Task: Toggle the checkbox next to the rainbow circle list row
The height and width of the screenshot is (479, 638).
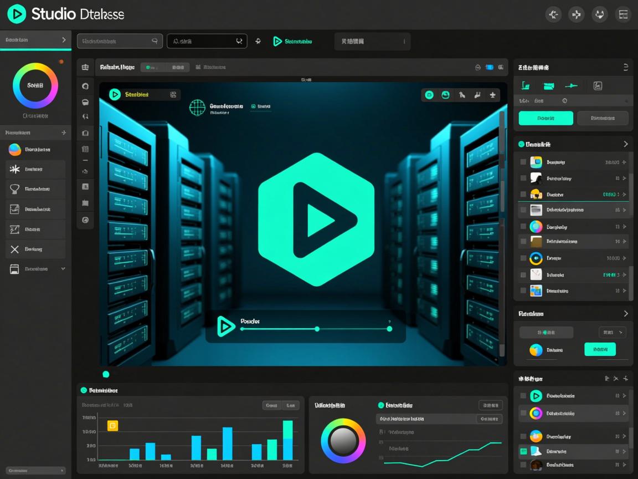Action: tap(523, 227)
